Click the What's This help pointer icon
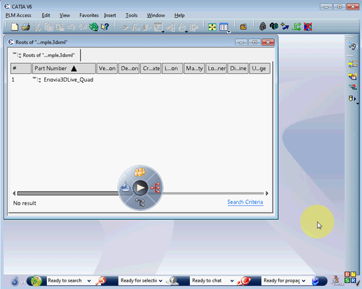Viewport: 362px width, 289px height. [x=105, y=27]
